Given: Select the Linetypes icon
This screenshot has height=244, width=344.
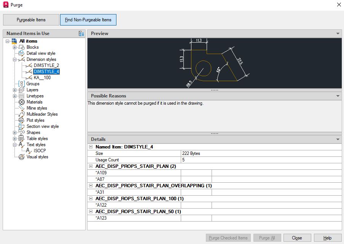Looking at the screenshot, I should (x=22, y=96).
